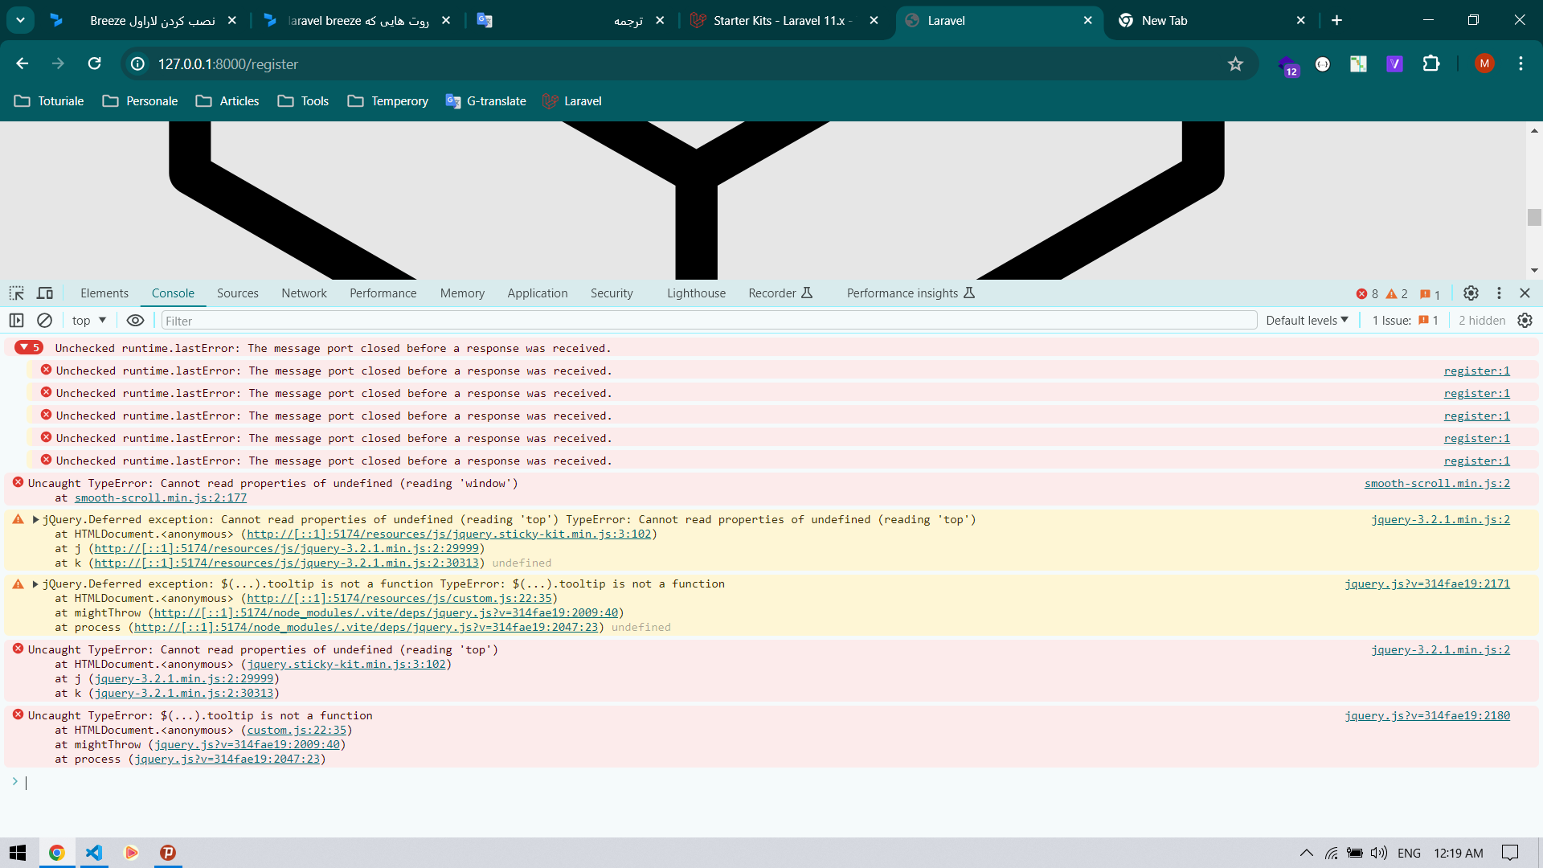Click the issues count badge in tab bar

[x=1430, y=294]
